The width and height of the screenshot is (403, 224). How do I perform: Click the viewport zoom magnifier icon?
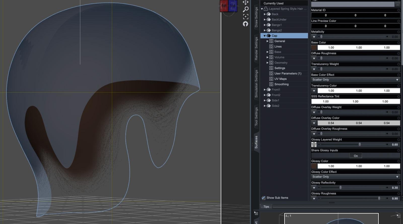pyautogui.click(x=246, y=9)
